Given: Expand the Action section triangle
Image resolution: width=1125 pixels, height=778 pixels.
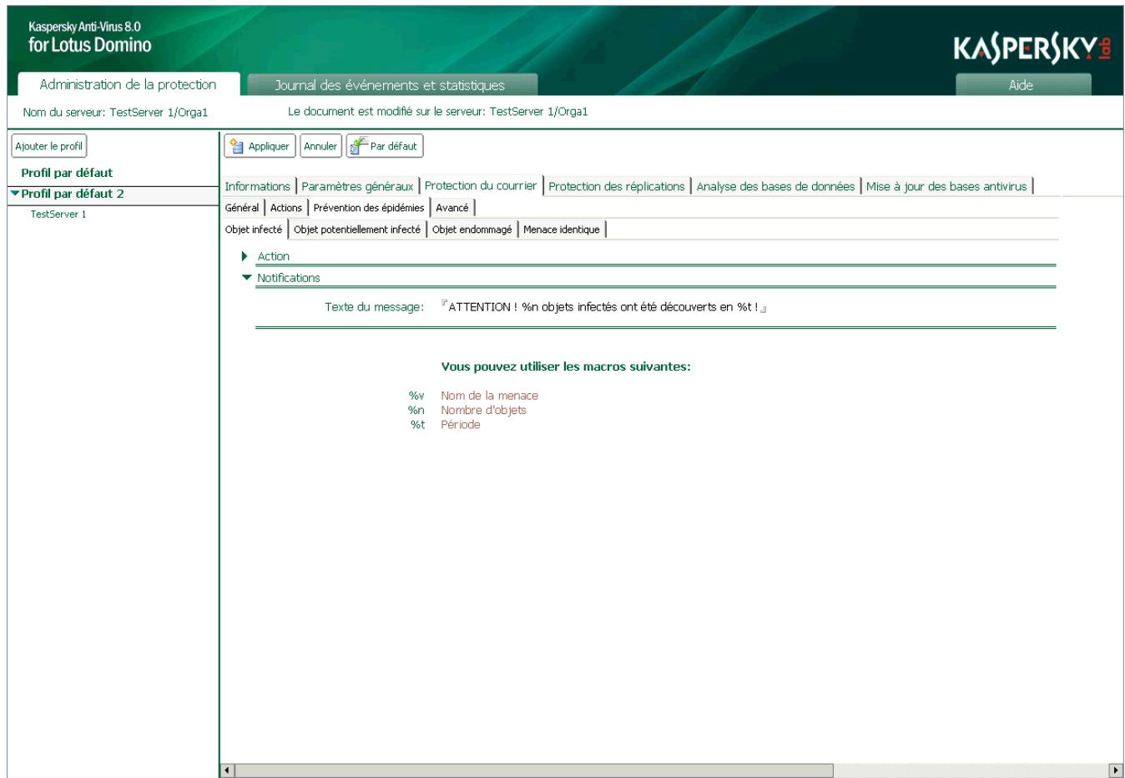Looking at the screenshot, I should click(x=245, y=256).
